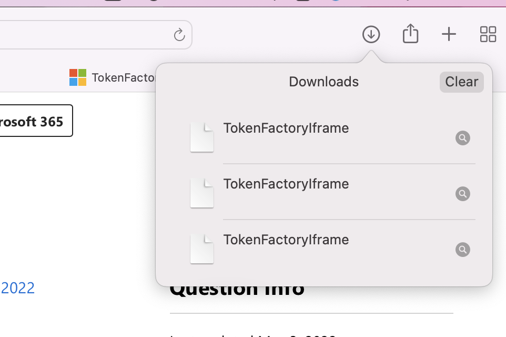Viewport: 506px width, 337px height.
Task: Click the third download's file icon
Action: pyautogui.click(x=202, y=249)
